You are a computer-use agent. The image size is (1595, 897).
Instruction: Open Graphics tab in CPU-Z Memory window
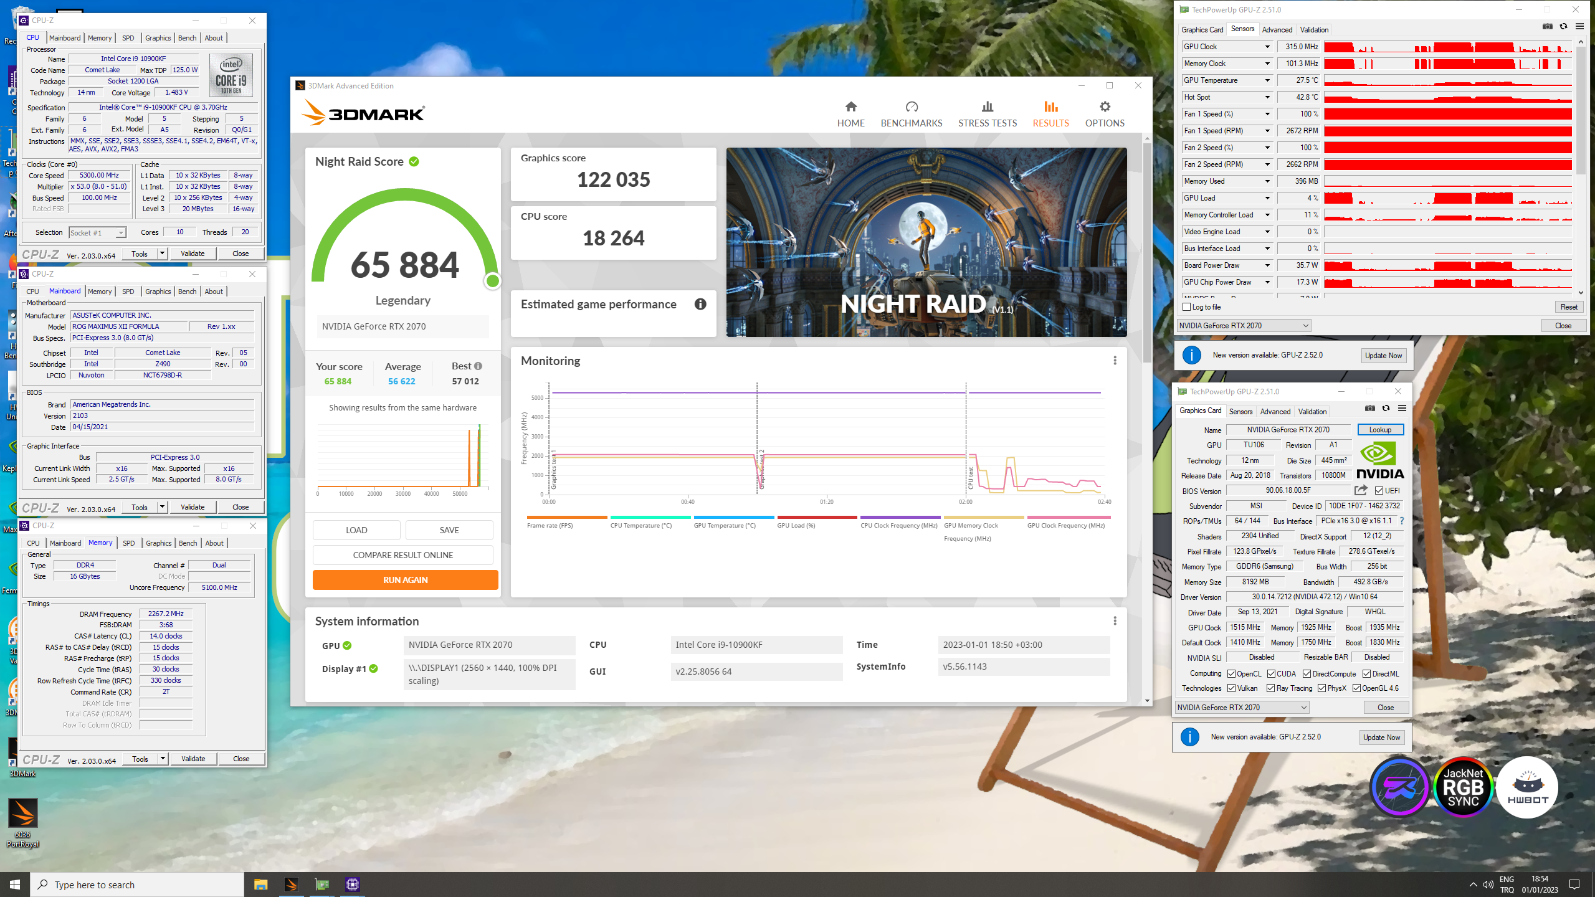[x=158, y=543]
